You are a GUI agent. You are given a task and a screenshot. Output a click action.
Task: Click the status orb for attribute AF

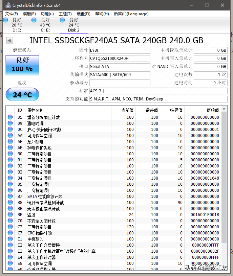(x=10, y=147)
